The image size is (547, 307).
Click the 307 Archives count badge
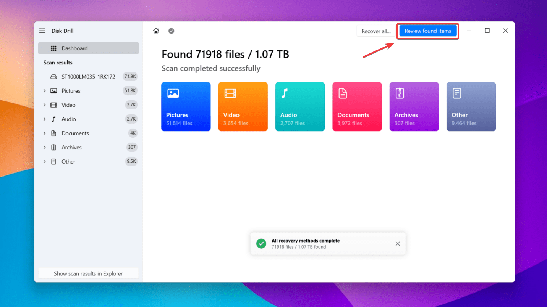[x=132, y=147]
